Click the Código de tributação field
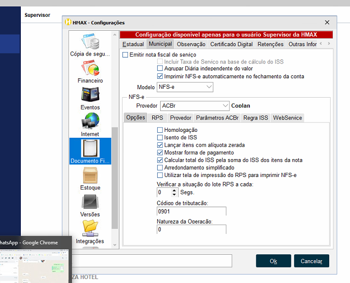Screen dimensions: 350x283 click(x=191, y=211)
